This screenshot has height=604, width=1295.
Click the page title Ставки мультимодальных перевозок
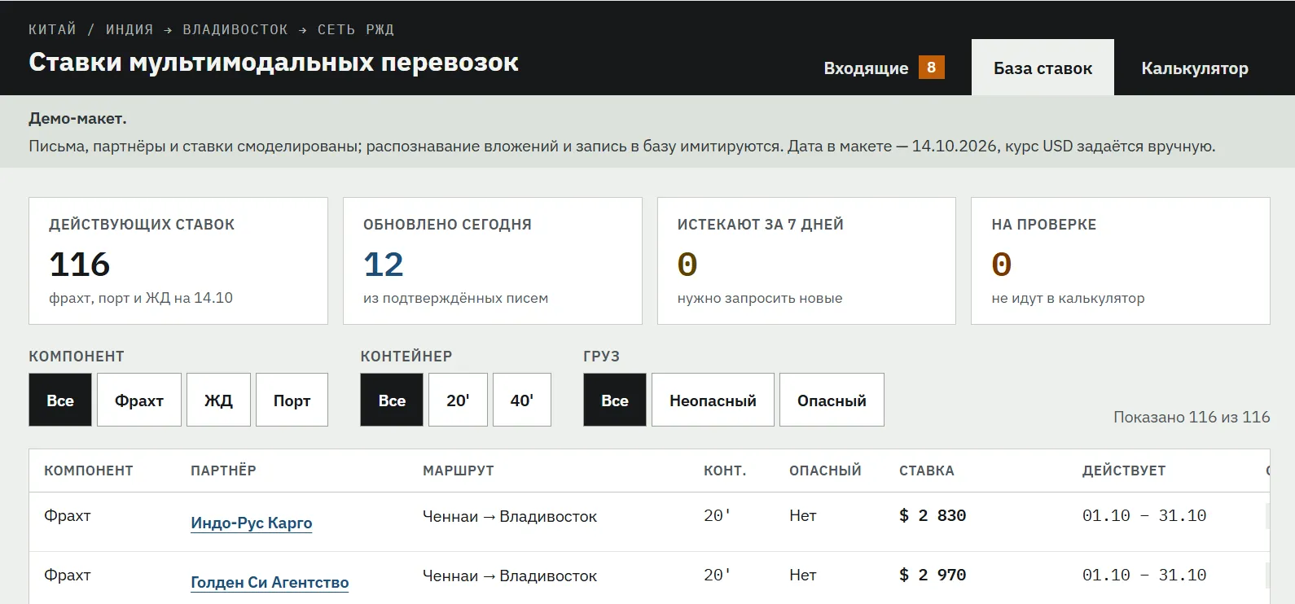coord(274,62)
